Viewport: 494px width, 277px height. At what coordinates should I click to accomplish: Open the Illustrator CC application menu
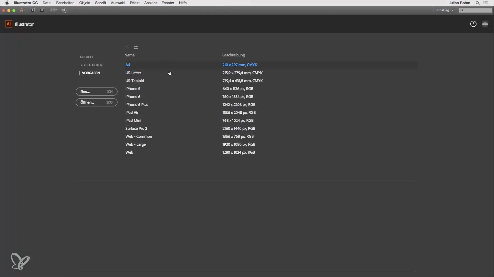(x=26, y=3)
